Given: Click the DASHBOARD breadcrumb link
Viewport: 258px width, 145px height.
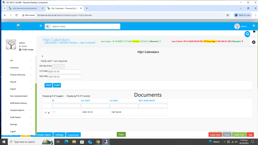Looking at the screenshot, I should 51,43.
